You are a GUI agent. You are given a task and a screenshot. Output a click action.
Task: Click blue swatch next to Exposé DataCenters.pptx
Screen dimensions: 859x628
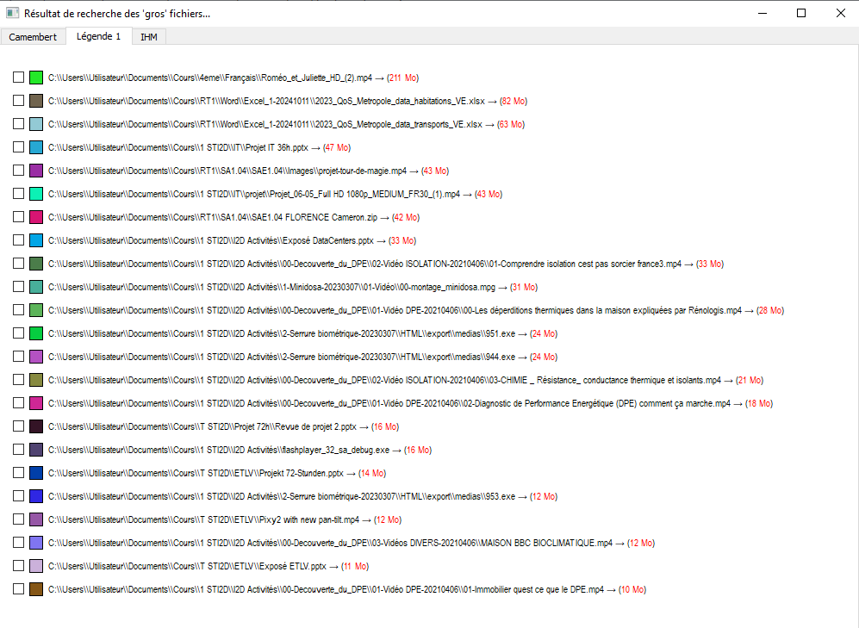(36, 240)
